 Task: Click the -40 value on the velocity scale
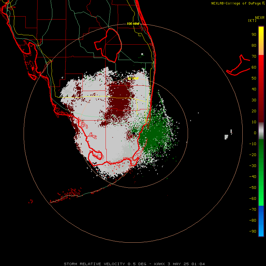point(253,177)
